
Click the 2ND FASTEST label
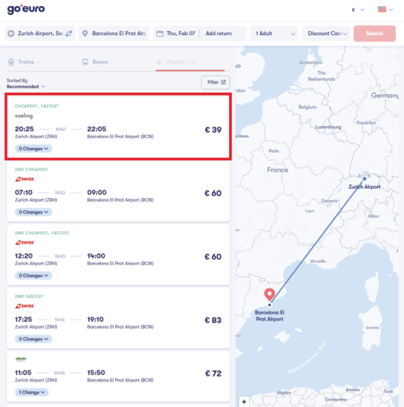pyautogui.click(x=29, y=296)
